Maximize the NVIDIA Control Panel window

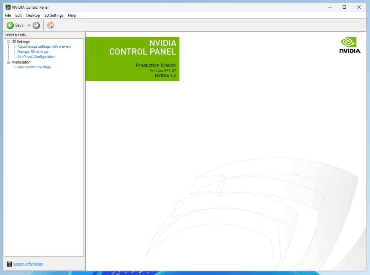pyautogui.click(x=344, y=7)
